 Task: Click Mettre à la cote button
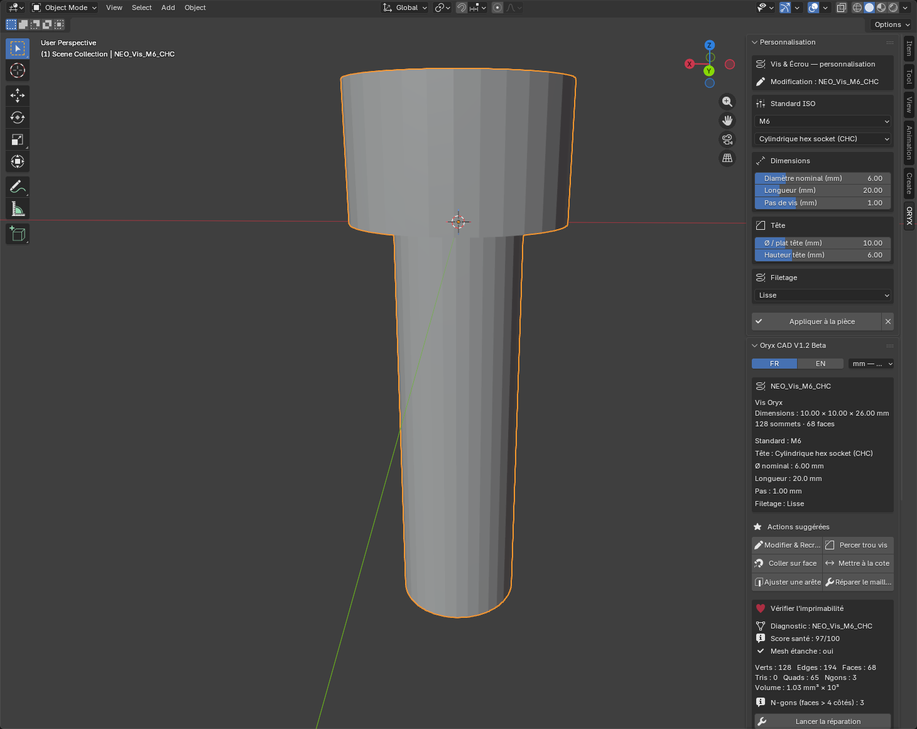pos(859,563)
